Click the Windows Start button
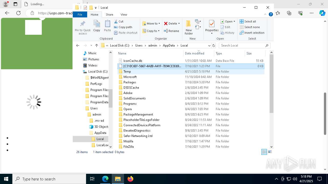This screenshot has width=328, height=184. [x=6, y=179]
